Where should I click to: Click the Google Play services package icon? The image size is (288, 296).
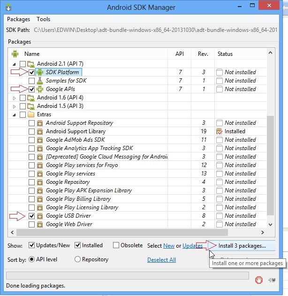pyautogui.click(x=39, y=174)
